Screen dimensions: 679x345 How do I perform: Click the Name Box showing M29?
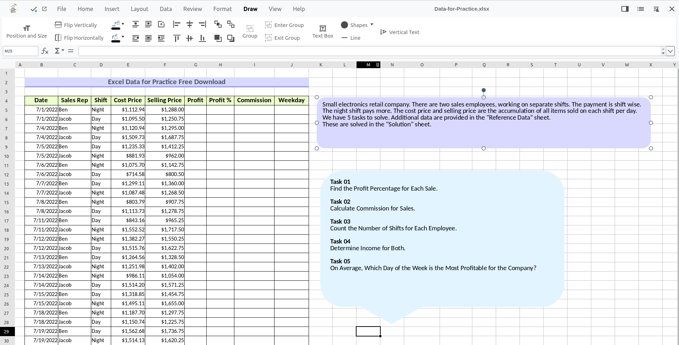click(x=21, y=51)
